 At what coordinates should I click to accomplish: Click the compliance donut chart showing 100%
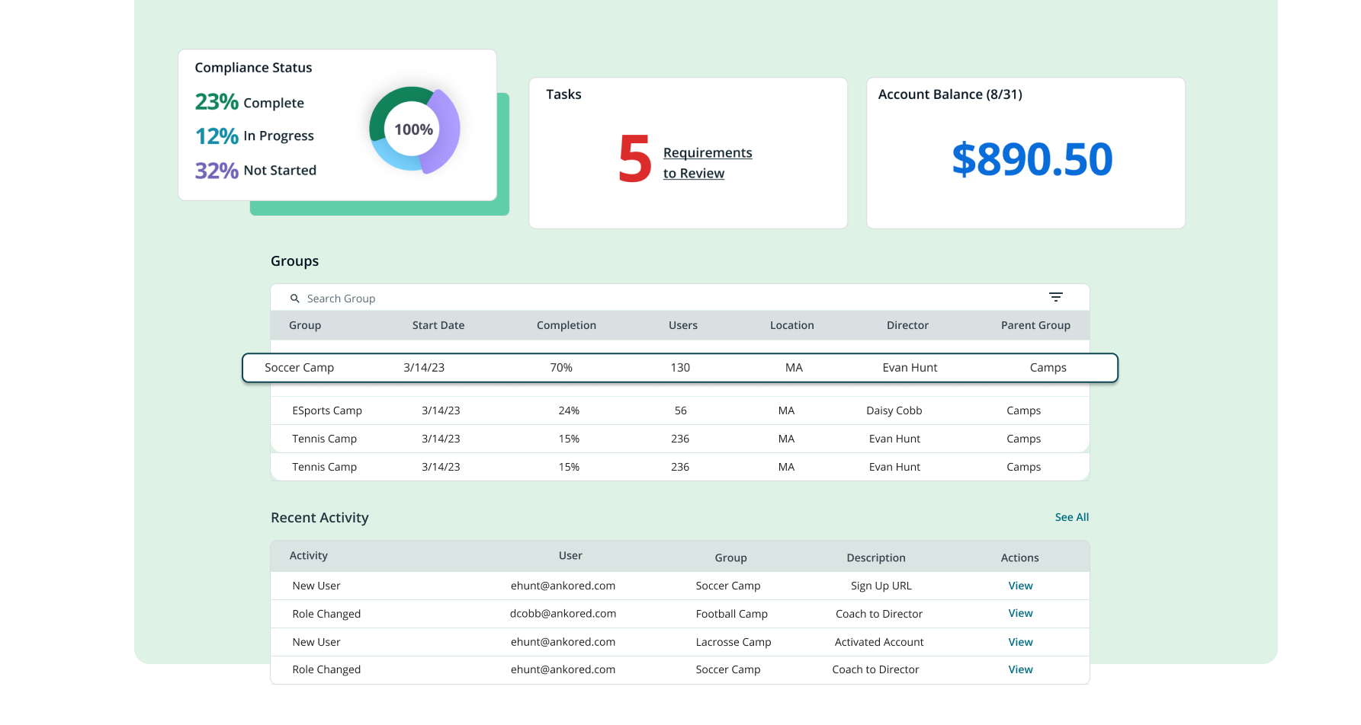(x=414, y=129)
